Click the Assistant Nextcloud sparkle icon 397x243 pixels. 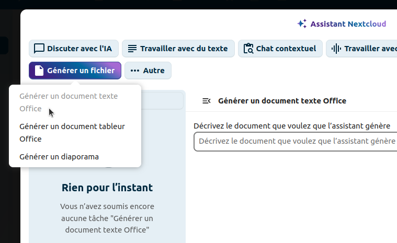302,24
